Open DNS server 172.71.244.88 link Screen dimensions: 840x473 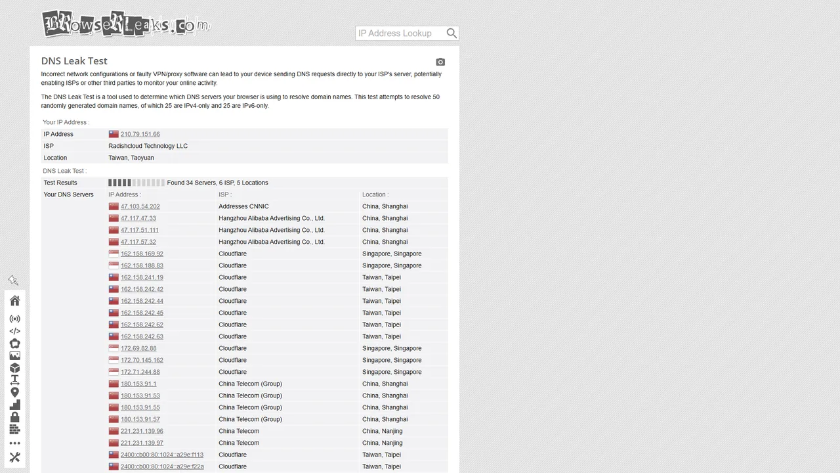coord(140,372)
